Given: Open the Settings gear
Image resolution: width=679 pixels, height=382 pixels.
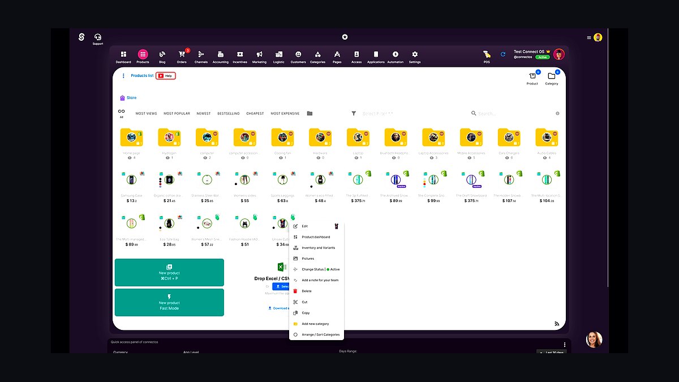Looking at the screenshot, I should pos(415,54).
